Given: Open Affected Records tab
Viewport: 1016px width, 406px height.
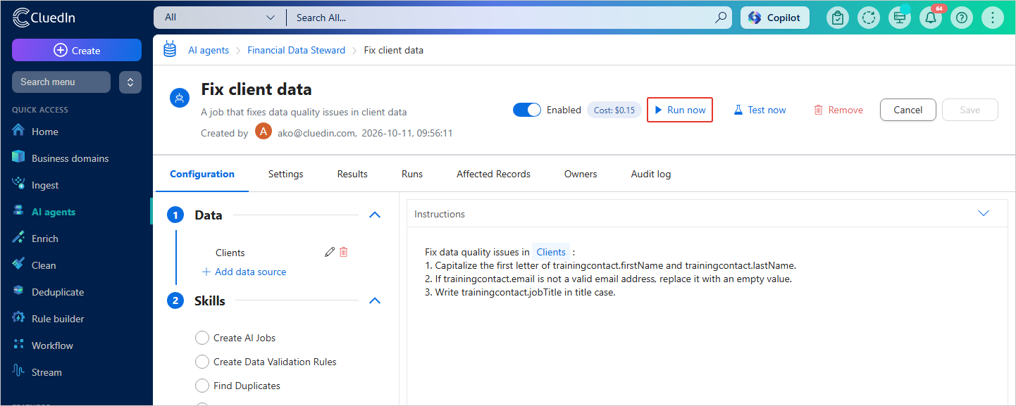Looking at the screenshot, I should pyautogui.click(x=493, y=174).
